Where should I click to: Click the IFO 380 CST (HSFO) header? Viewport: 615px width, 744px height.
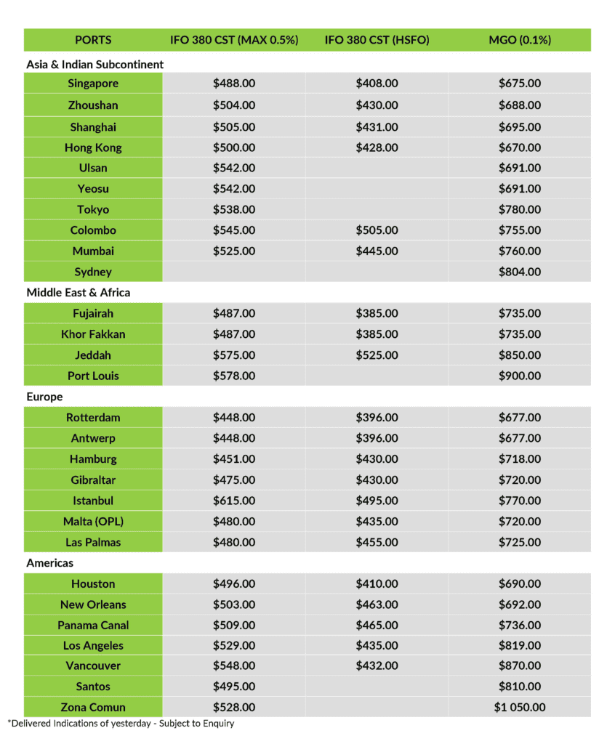click(377, 40)
